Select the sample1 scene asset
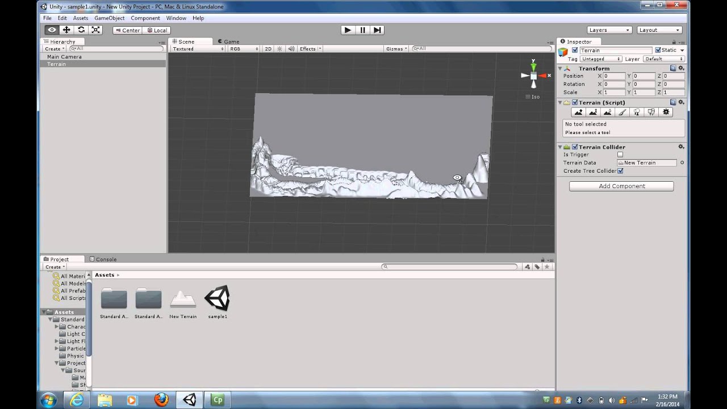727x409 pixels. (x=218, y=303)
